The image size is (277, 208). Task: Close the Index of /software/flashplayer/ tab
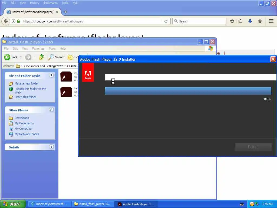pyautogui.click(x=57, y=12)
